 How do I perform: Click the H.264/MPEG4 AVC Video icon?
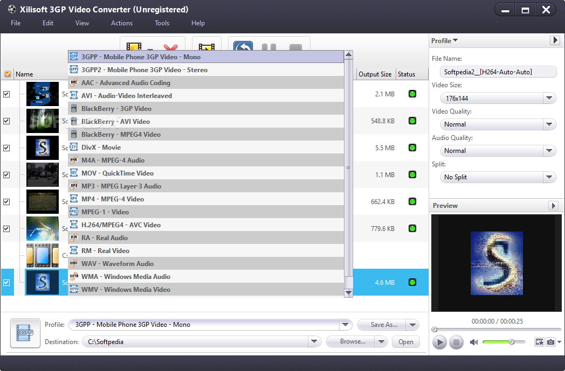tap(74, 225)
